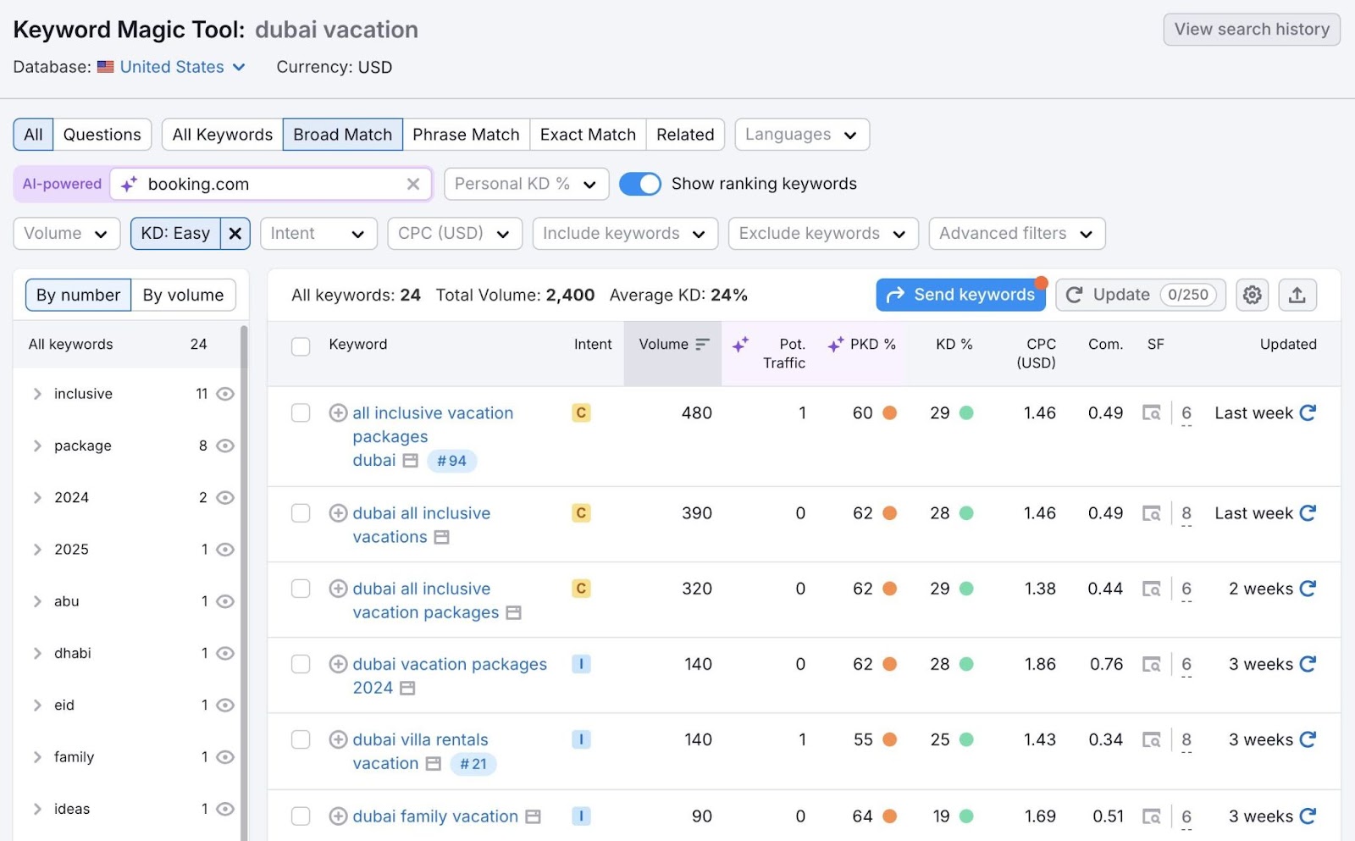The width and height of the screenshot is (1355, 841).
Task: Open the Questions tab
Action: (x=101, y=134)
